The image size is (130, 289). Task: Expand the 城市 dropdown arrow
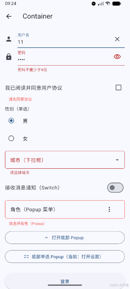point(117,160)
